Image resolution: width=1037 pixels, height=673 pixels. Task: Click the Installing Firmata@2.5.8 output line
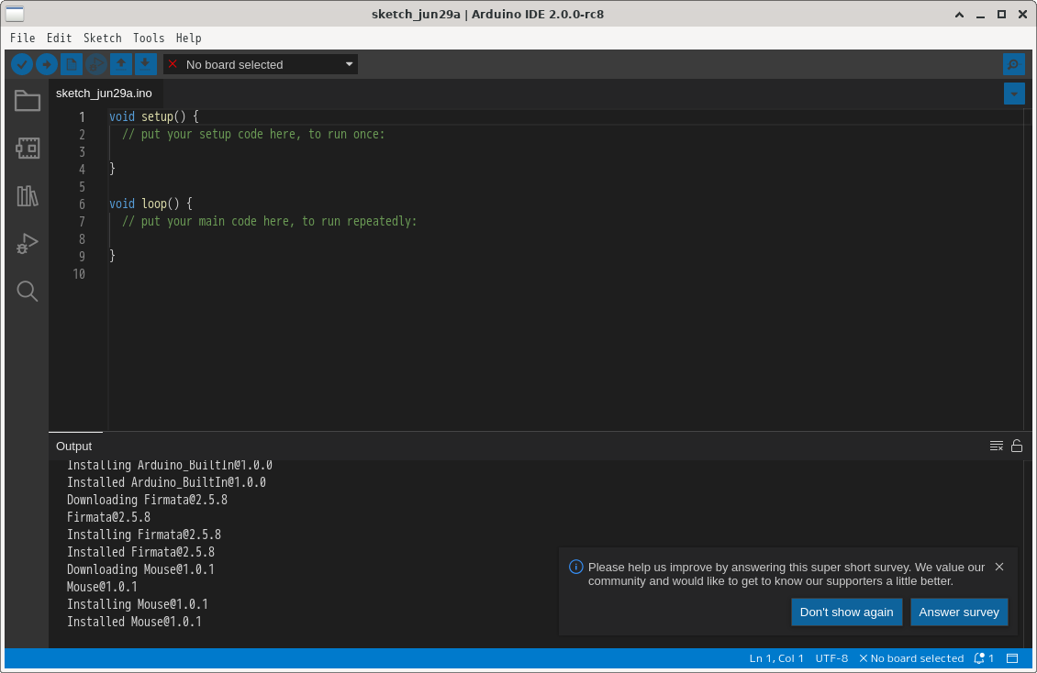(x=143, y=535)
